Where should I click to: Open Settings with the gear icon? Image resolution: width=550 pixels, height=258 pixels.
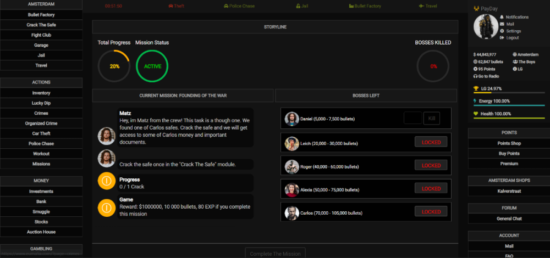[502, 31]
